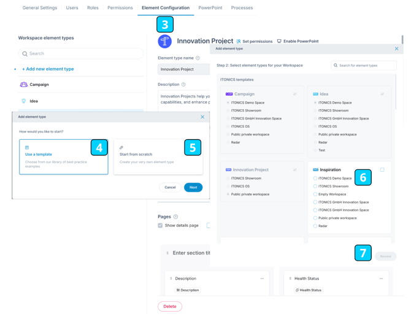The height and width of the screenshot is (322, 411).
Task: Close the Step 2 Add element type dialog
Action: point(396,48)
